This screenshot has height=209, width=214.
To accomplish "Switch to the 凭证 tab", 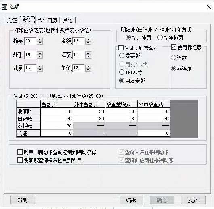I will click(12, 20).
